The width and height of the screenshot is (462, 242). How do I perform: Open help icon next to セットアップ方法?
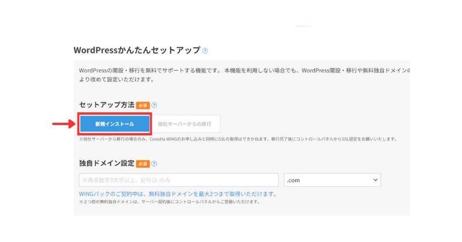pyautogui.click(x=154, y=105)
